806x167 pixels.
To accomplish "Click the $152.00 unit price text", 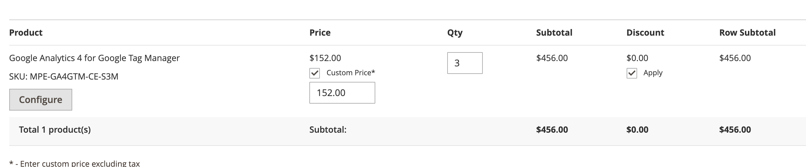I will click(x=325, y=58).
